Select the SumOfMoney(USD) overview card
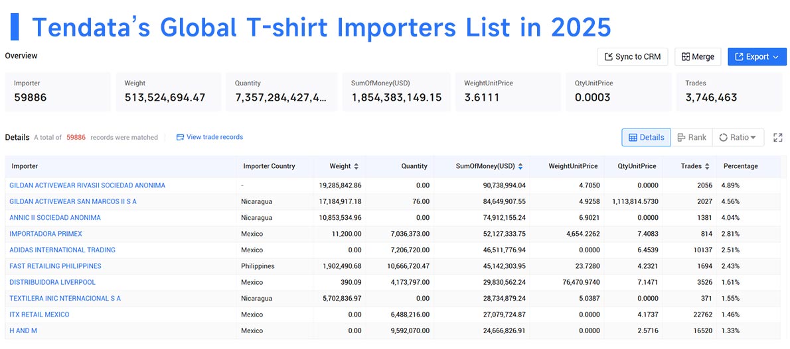 [396, 92]
